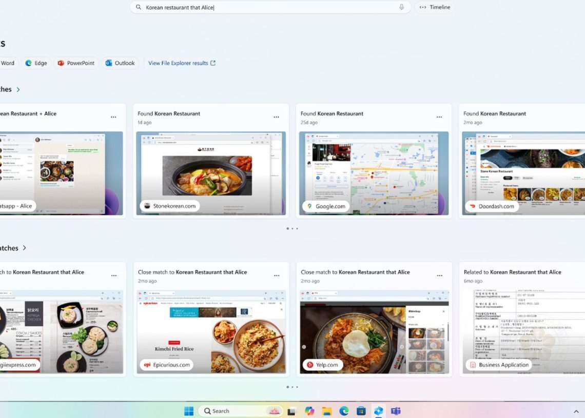Filter results by Edge
The image size is (585, 418).
(36, 63)
